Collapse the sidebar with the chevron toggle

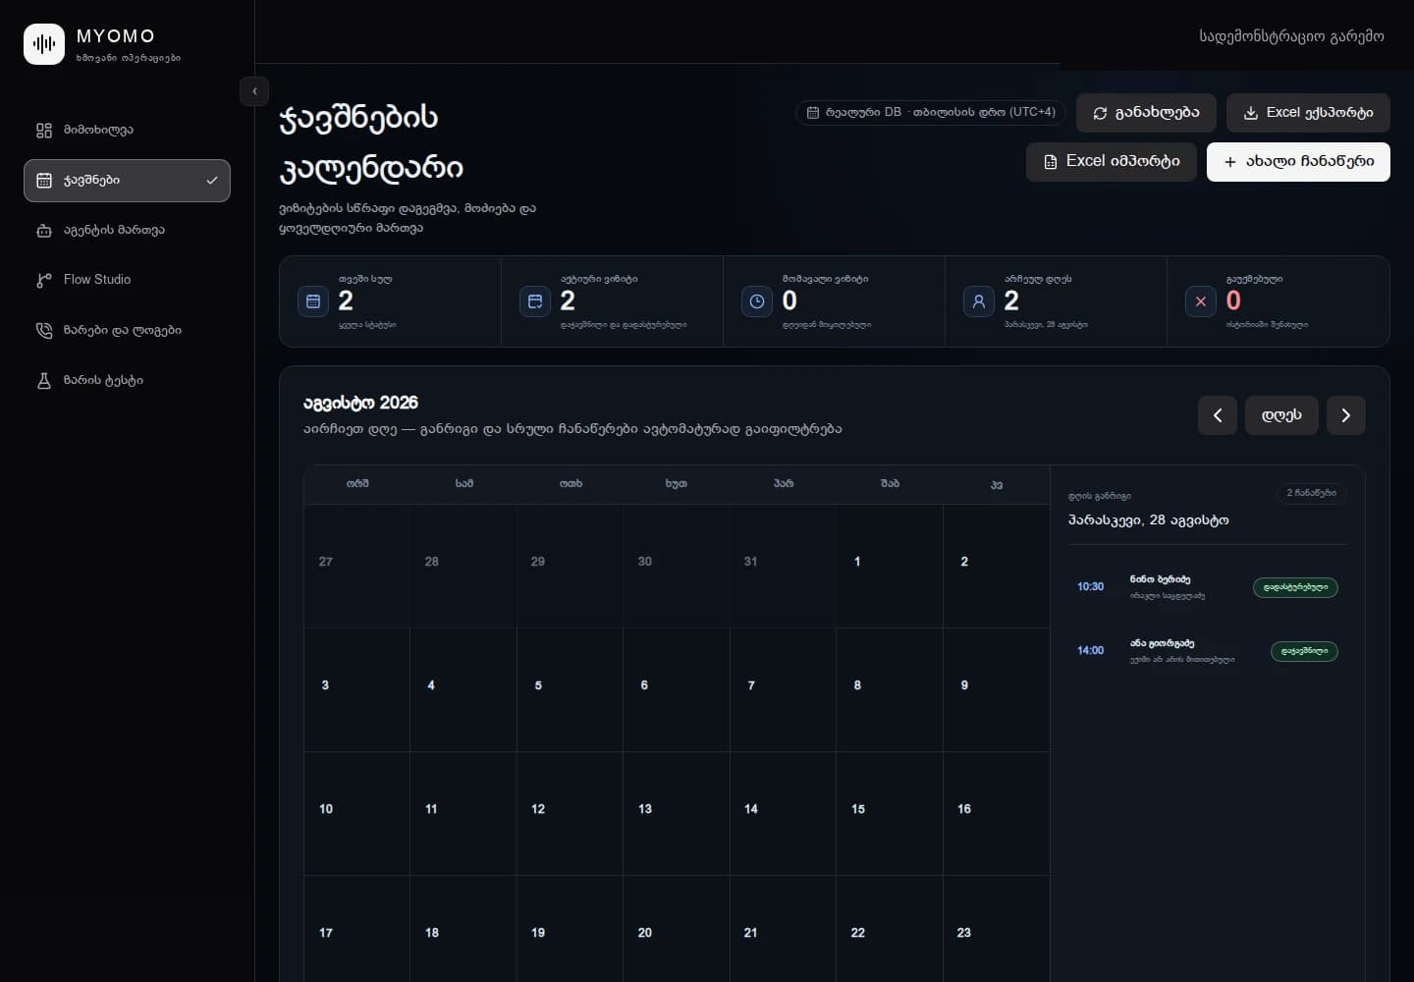254,91
